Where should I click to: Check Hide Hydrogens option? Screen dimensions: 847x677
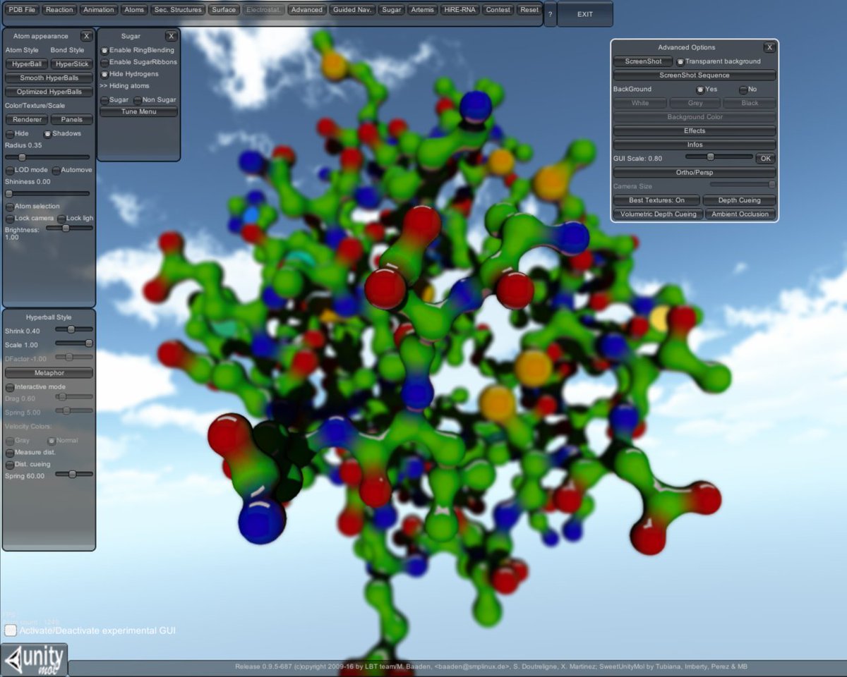pos(104,74)
